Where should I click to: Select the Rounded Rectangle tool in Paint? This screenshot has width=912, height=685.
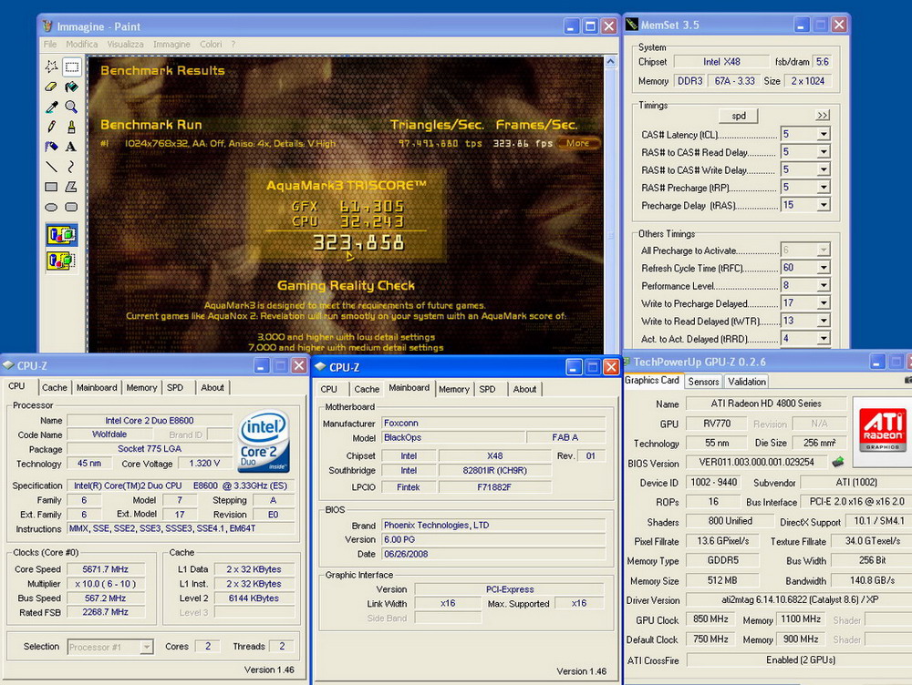71,207
